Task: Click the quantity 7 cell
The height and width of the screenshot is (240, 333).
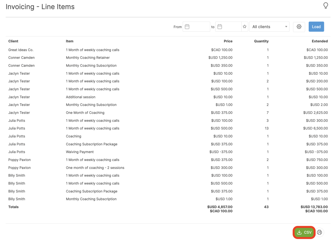Action: pos(268,113)
